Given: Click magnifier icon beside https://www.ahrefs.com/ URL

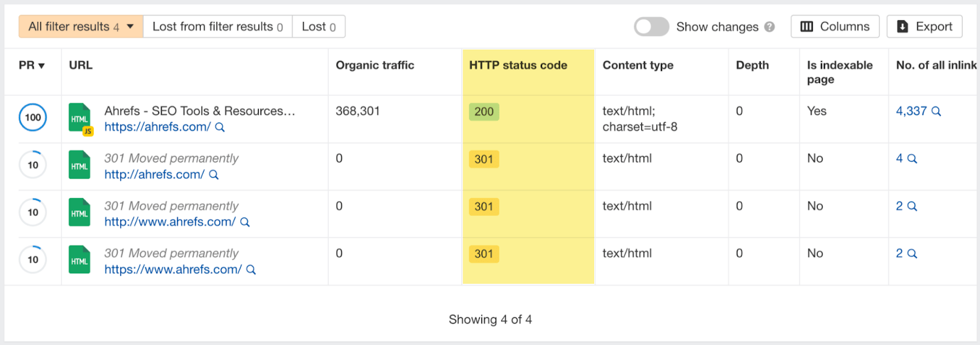Looking at the screenshot, I should [x=251, y=270].
